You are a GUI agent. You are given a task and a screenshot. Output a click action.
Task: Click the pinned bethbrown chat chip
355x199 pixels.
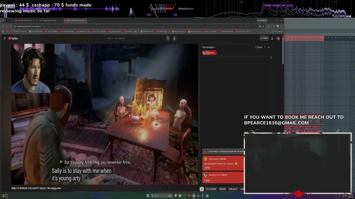(209, 53)
